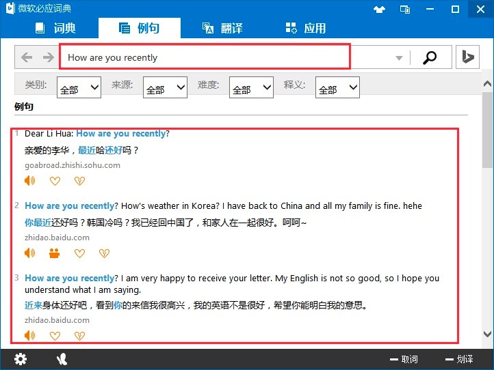Click the scrollbar up arrow
494x370 pixels.
pos(487,83)
